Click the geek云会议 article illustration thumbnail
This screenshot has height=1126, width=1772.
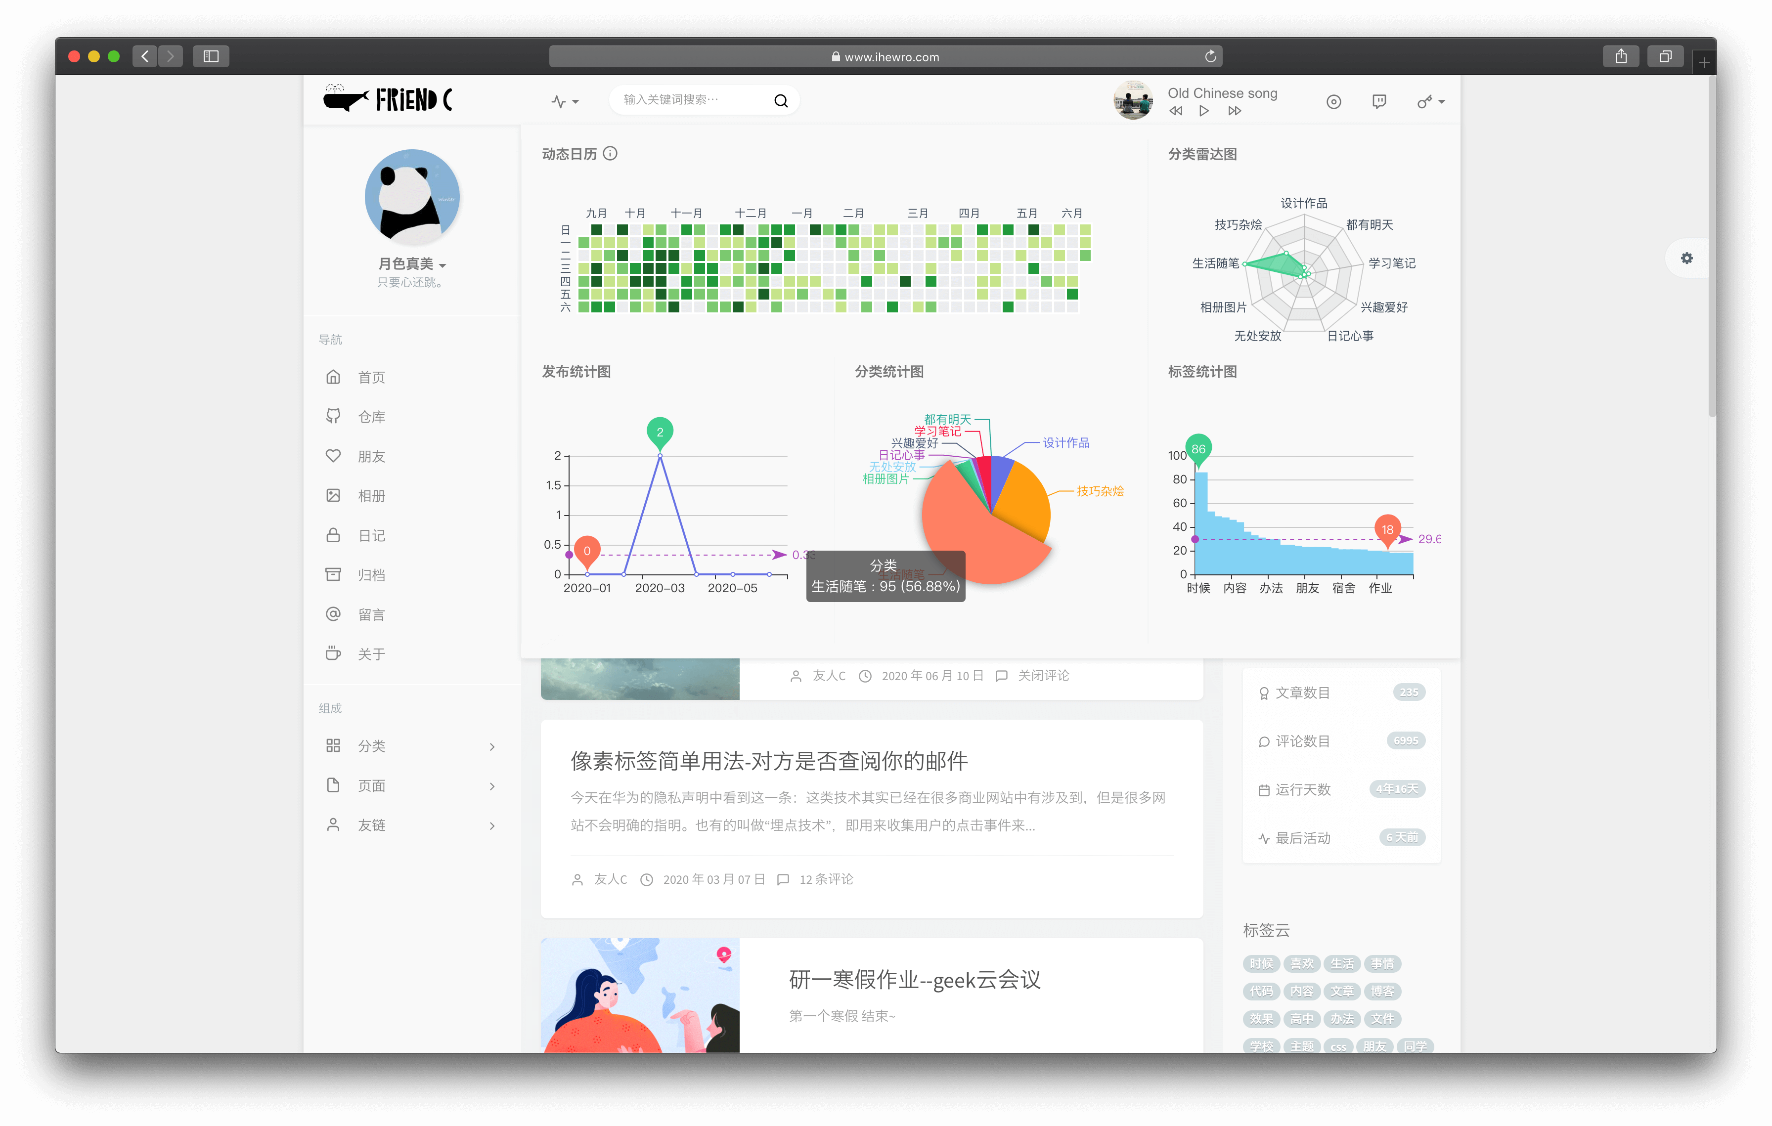(640, 995)
